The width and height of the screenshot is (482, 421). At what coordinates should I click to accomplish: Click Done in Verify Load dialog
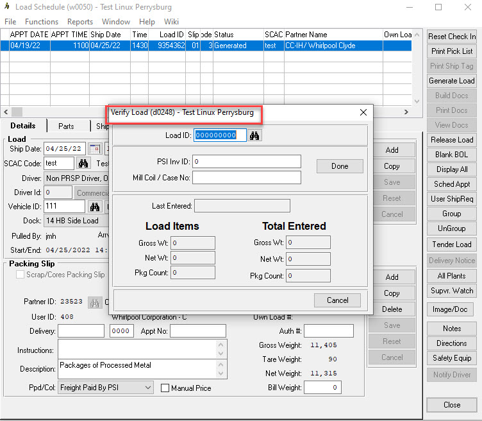click(340, 166)
